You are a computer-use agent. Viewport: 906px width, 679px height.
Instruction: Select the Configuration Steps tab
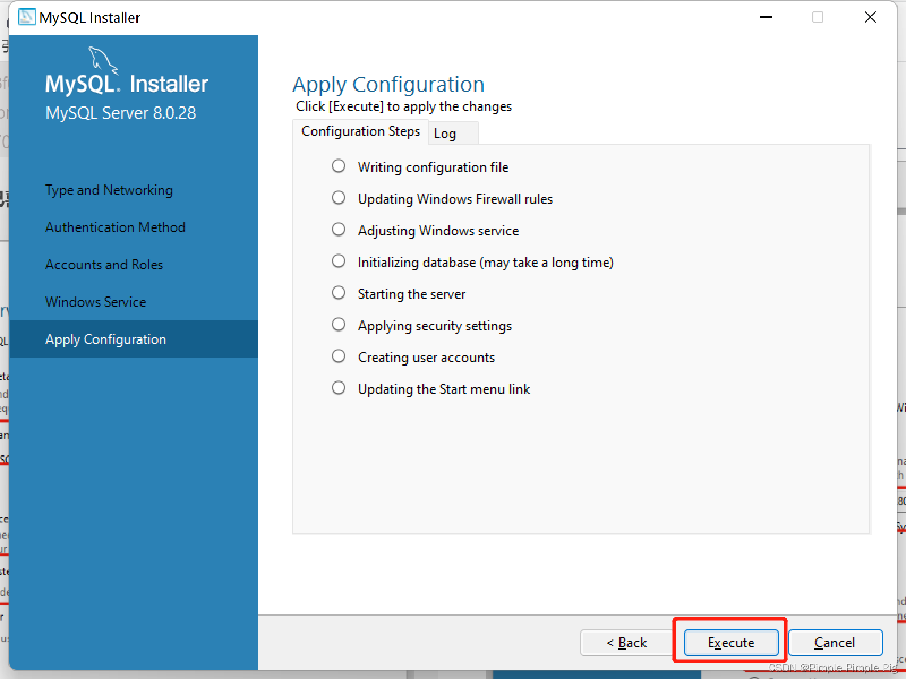click(x=361, y=131)
